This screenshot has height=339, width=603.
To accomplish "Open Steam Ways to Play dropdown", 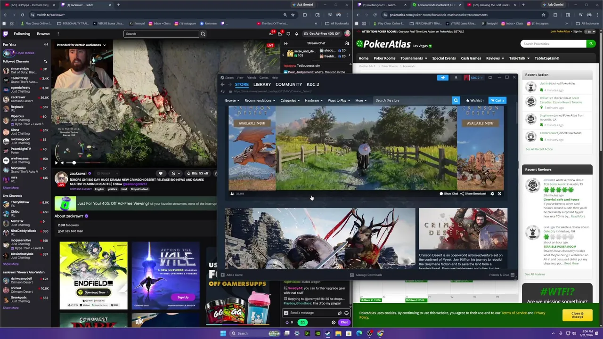I will [339, 100].
